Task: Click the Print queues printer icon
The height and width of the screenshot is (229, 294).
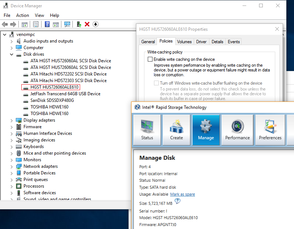Action: coord(19,180)
